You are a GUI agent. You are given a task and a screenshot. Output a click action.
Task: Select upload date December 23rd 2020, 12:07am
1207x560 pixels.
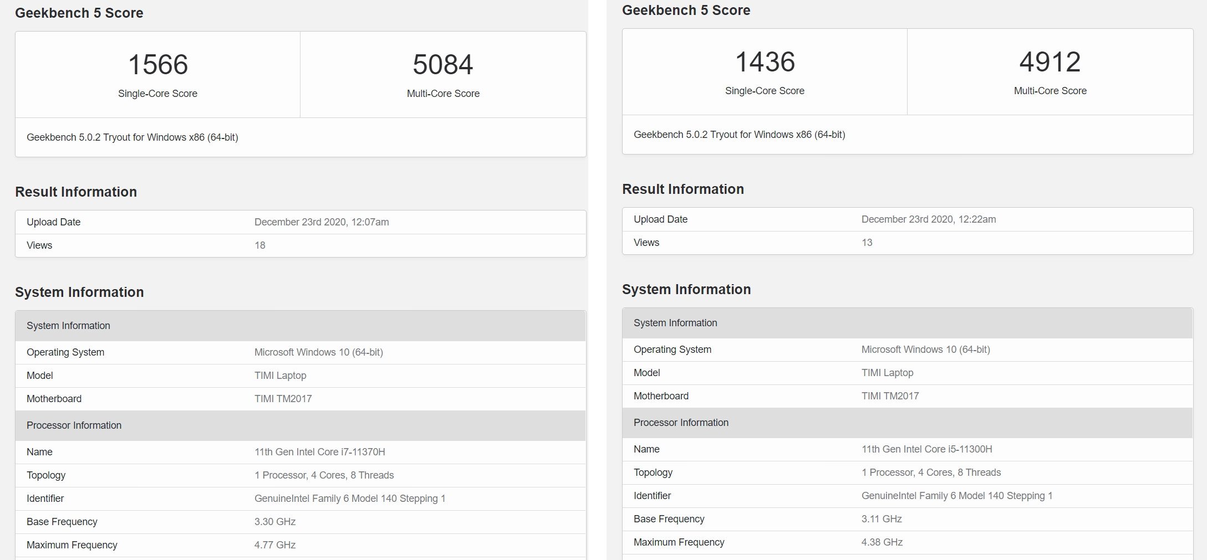(x=322, y=222)
